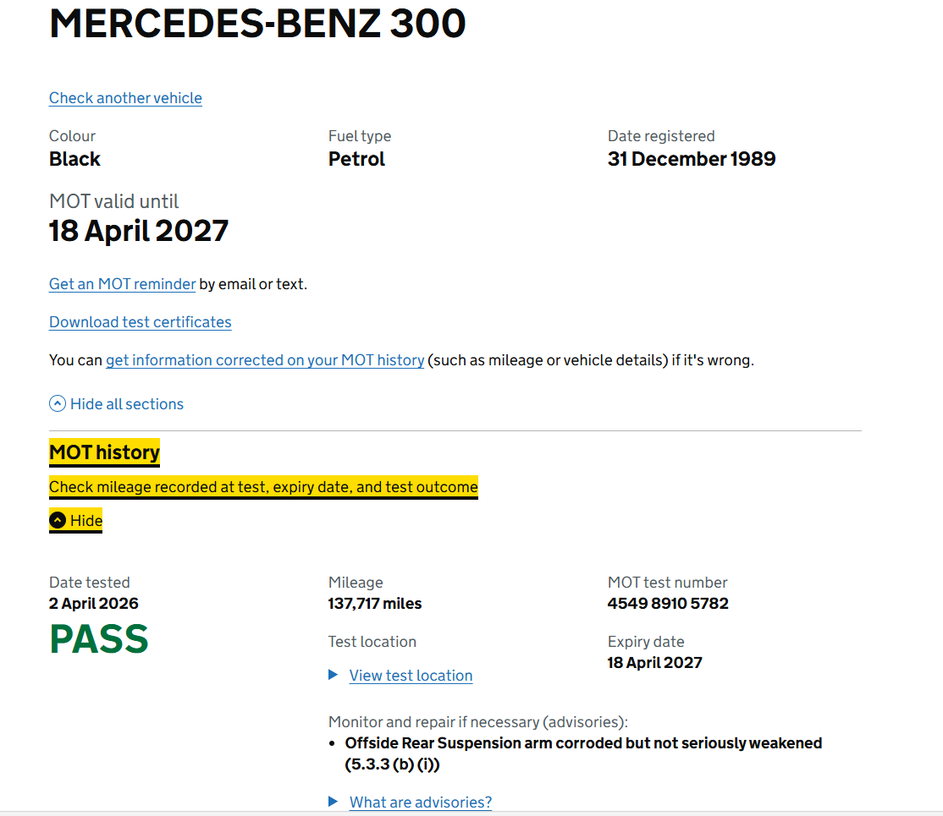
Task: Follow the Get an MOT reminder link
Action: click(122, 284)
